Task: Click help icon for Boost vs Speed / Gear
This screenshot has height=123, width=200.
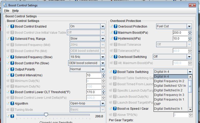Action: [x=115, y=108]
